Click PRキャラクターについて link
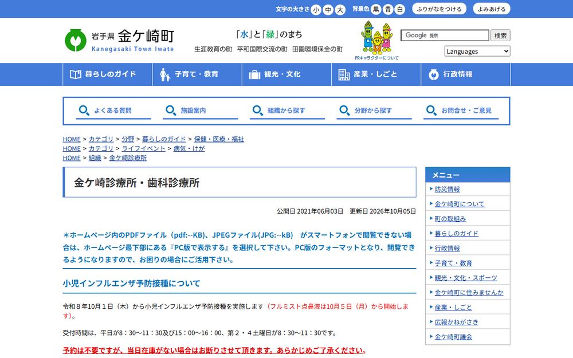The width and height of the screenshot is (573, 358). [x=377, y=58]
